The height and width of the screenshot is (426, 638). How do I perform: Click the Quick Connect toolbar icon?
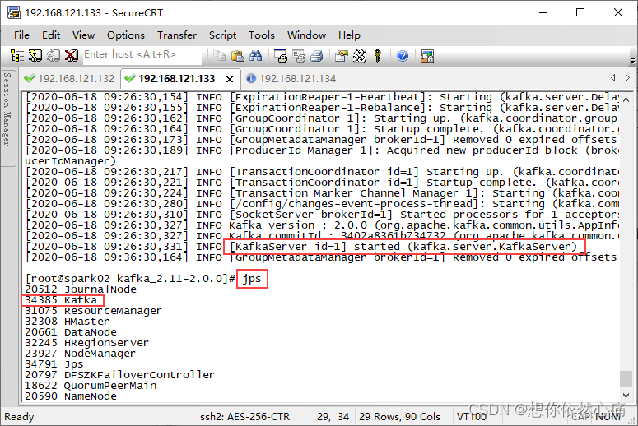point(35,56)
